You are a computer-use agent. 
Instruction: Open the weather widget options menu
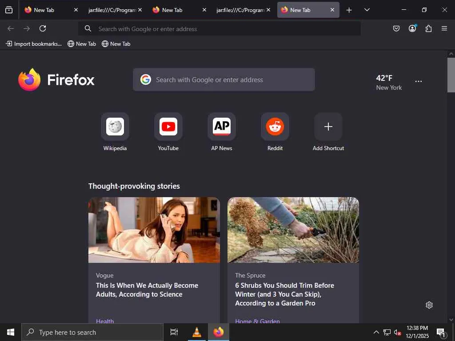[419, 82]
